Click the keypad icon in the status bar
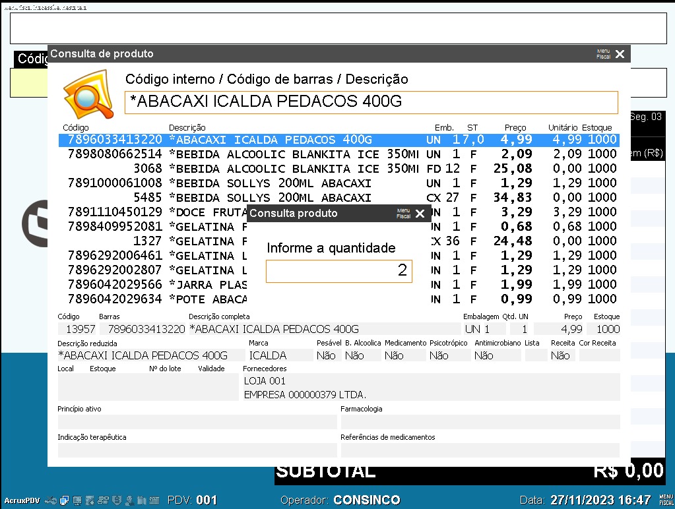This screenshot has width=675, height=509. tap(154, 500)
